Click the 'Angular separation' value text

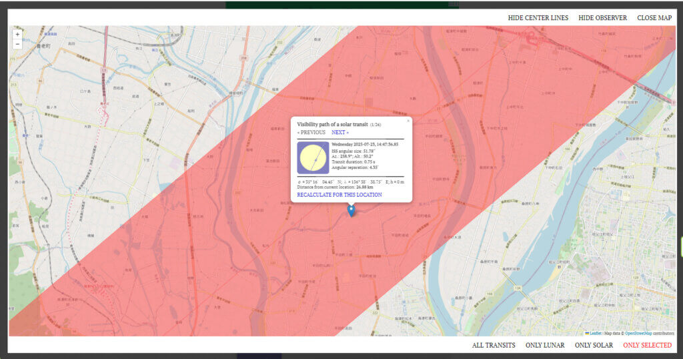click(355, 167)
